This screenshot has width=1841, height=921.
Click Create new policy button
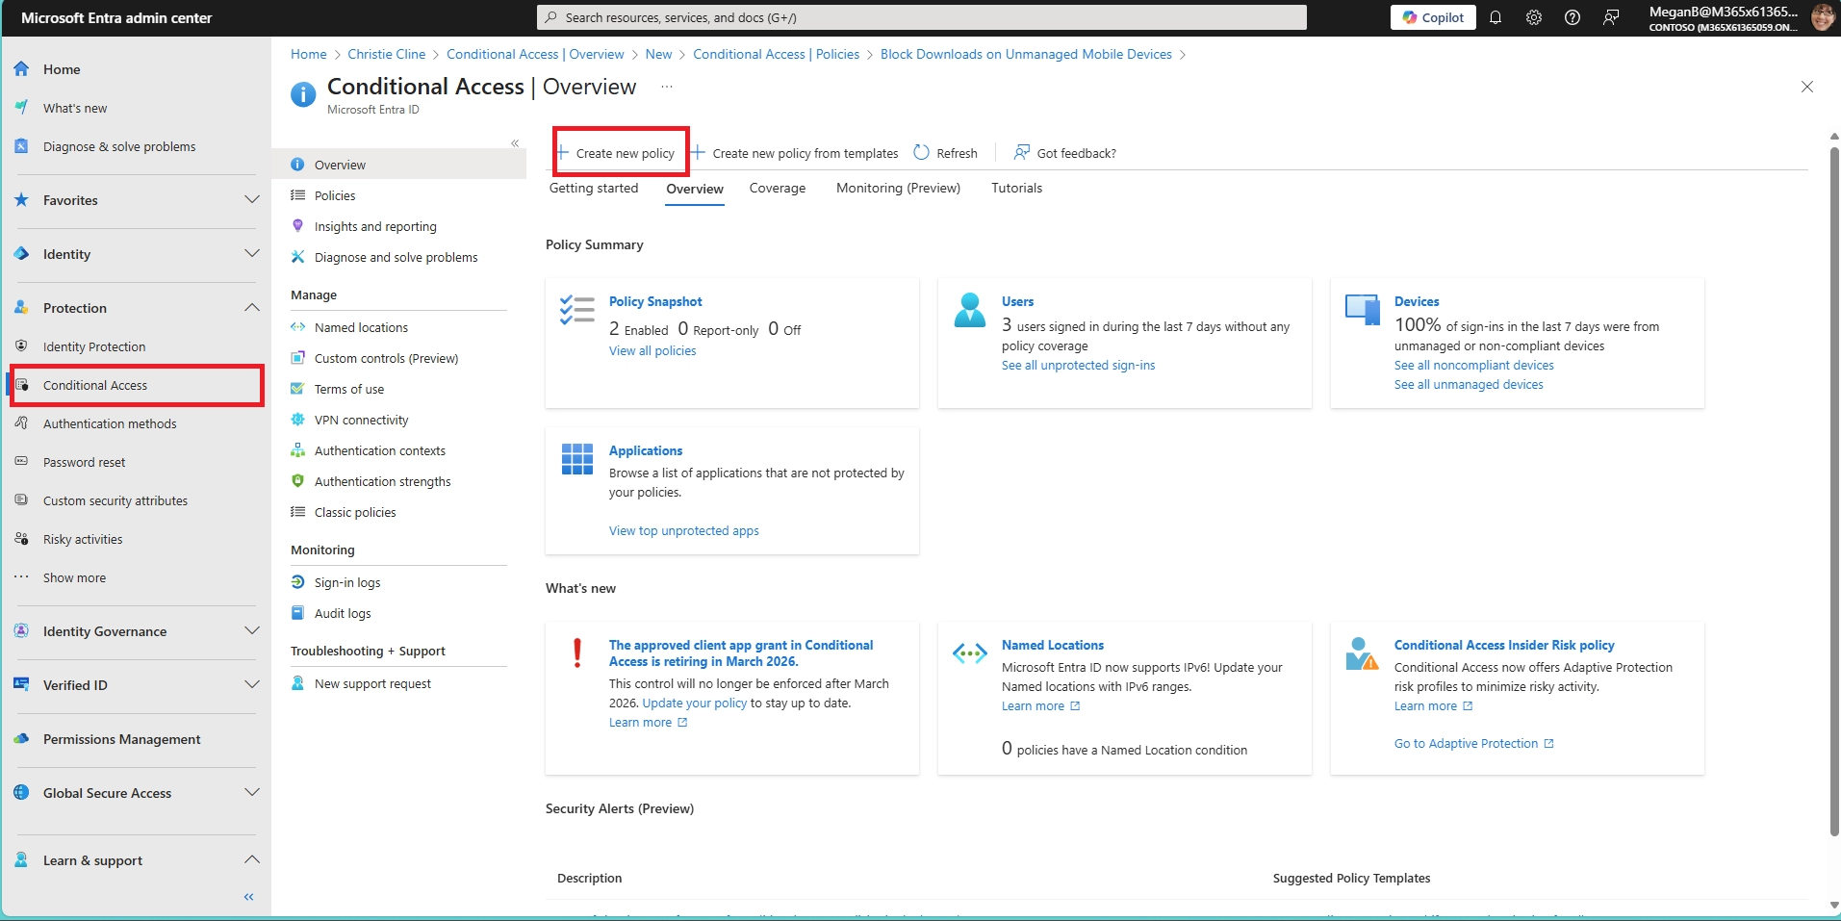[616, 153]
